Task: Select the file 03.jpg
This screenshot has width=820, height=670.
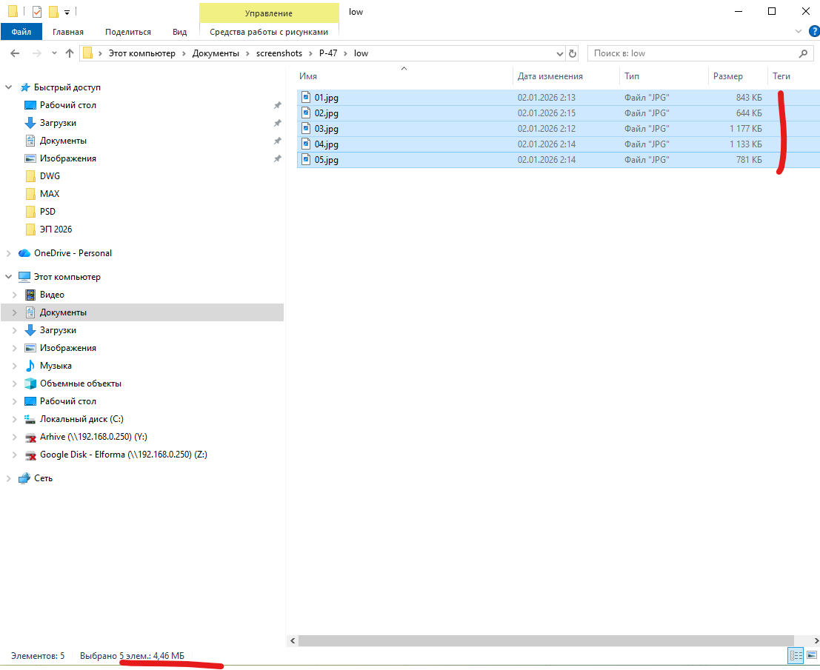Action: tap(327, 129)
